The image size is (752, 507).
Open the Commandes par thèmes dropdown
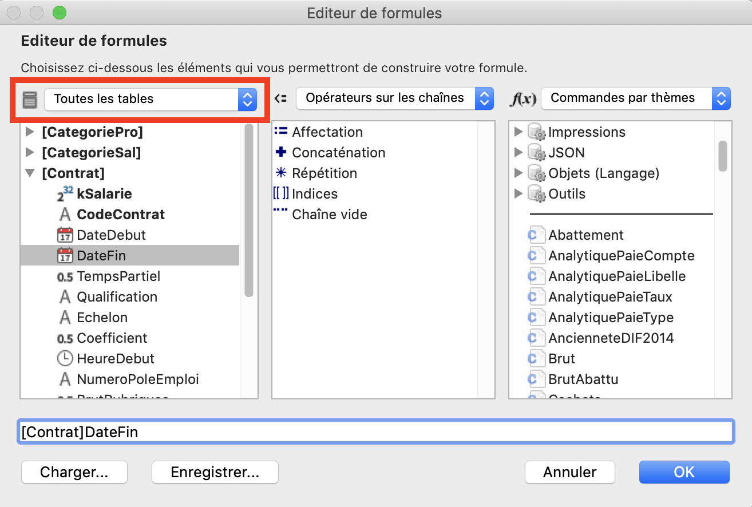(636, 98)
